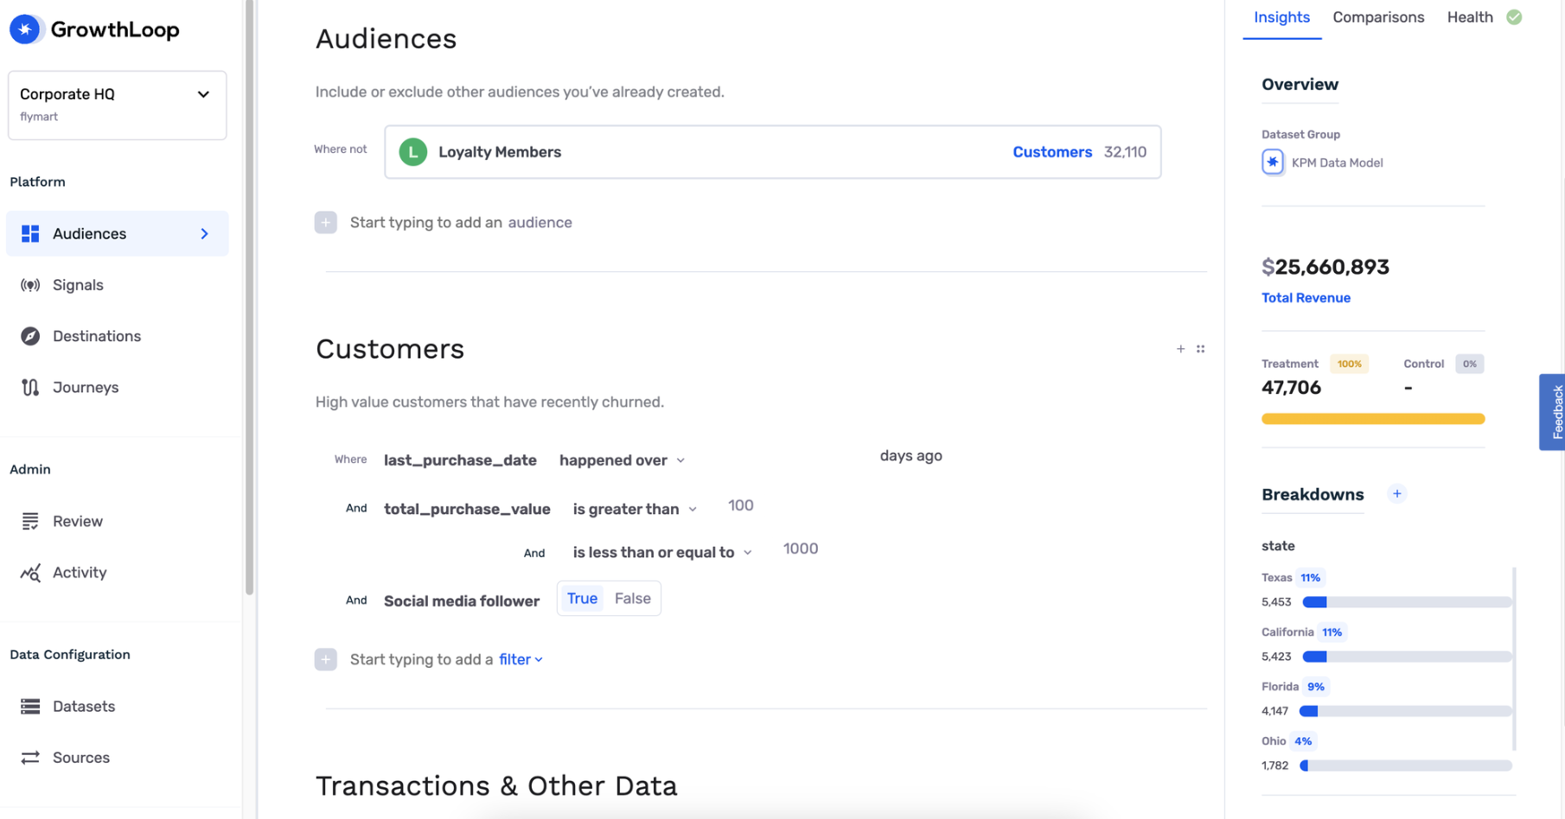
Task: Click the Treatment split yellow progress bar
Action: pos(1372,419)
